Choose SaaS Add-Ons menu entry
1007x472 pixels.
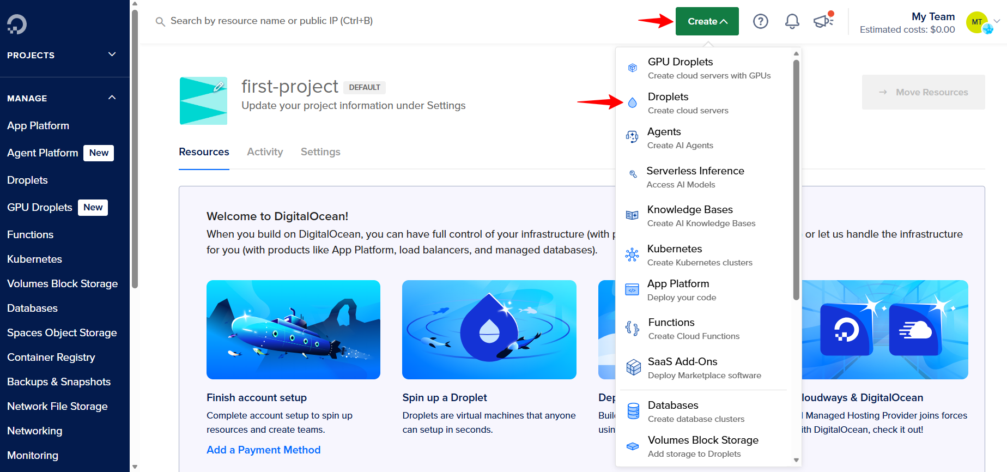coord(704,368)
